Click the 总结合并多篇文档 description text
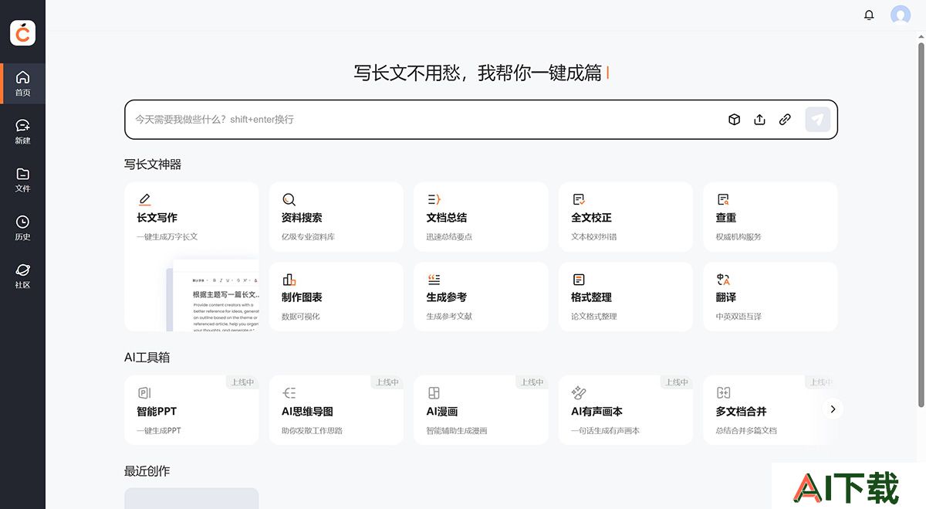 pos(746,430)
